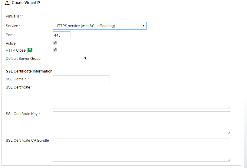The image size is (247, 168).
Task: Click the Default Server Group label
Action: coord(23,59)
